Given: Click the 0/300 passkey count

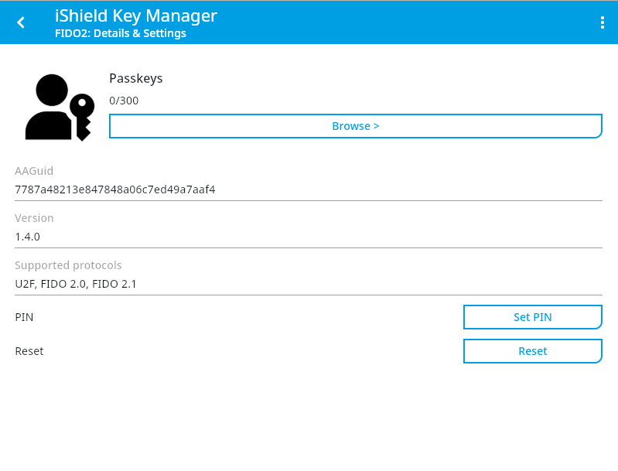Looking at the screenshot, I should [x=124, y=101].
